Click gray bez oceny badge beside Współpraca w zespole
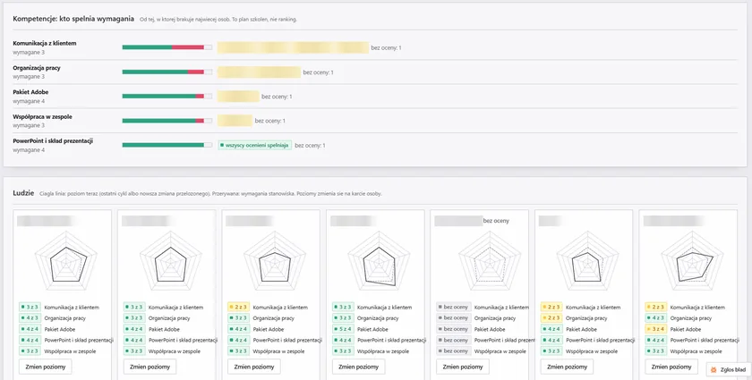752x380 pixels. [454, 351]
